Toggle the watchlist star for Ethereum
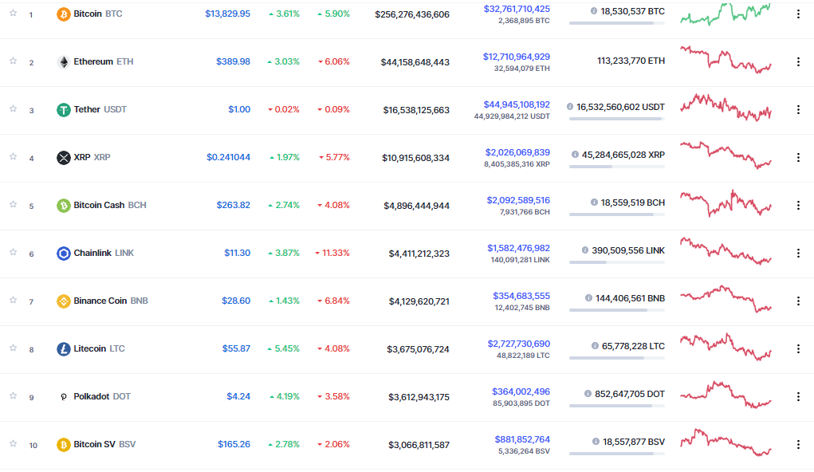The image size is (814, 472). (13, 61)
